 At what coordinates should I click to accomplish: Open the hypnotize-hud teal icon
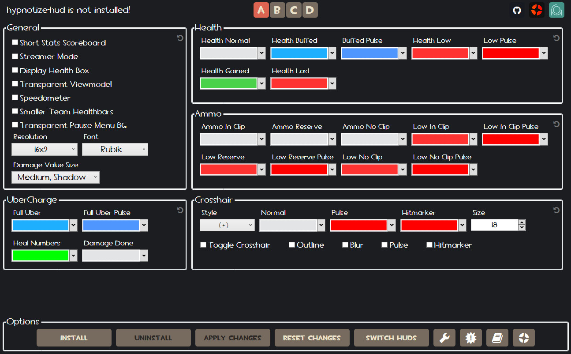pos(556,10)
